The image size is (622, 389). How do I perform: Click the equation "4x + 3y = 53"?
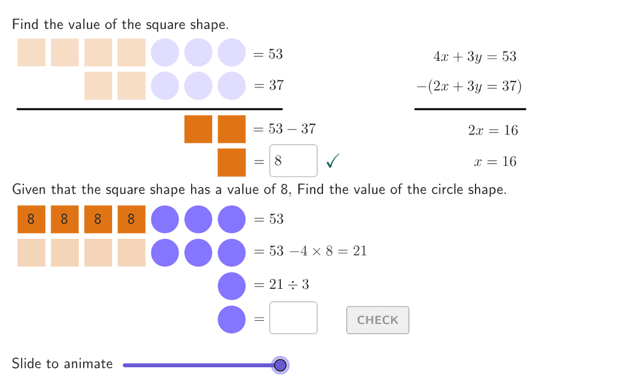474,57
